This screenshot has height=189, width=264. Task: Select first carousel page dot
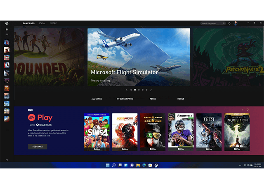pyautogui.click(x=131, y=90)
